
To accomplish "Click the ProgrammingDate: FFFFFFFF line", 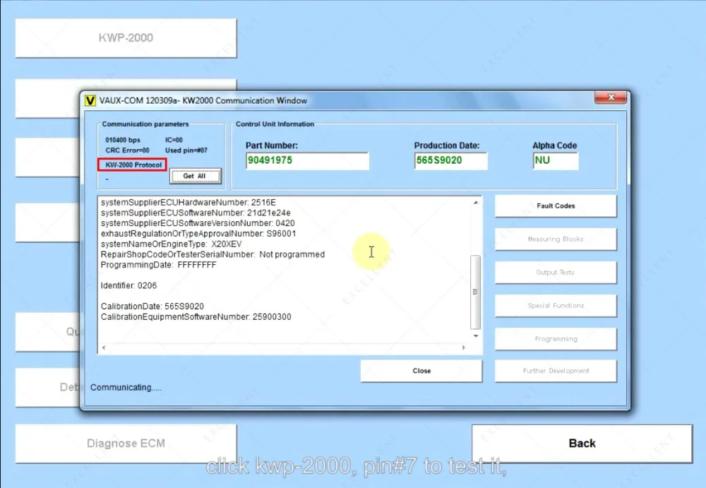I will [158, 265].
